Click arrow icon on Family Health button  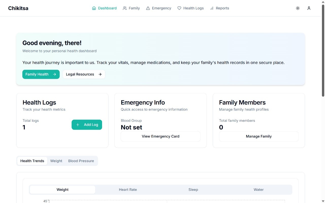pos(55,74)
